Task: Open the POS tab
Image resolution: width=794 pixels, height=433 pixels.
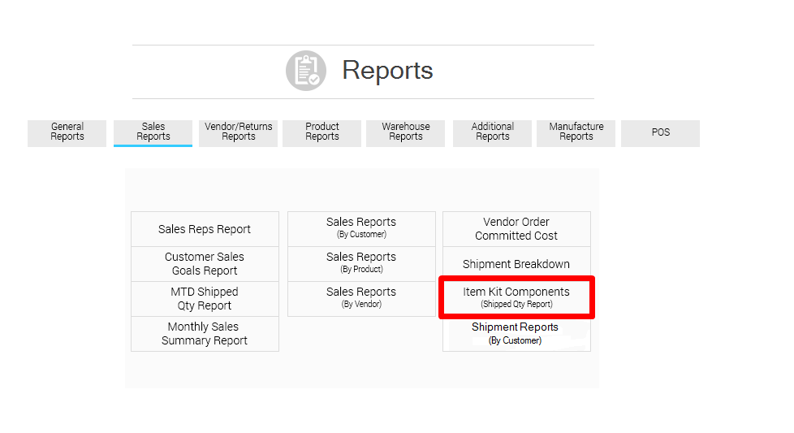Action: pos(660,132)
